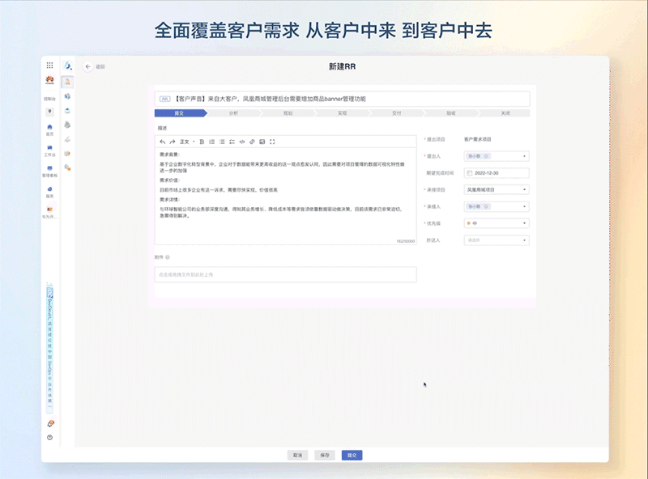This screenshot has height=479, width=648.
Task: Click the undo icon in the description editor
Action: coord(161,141)
